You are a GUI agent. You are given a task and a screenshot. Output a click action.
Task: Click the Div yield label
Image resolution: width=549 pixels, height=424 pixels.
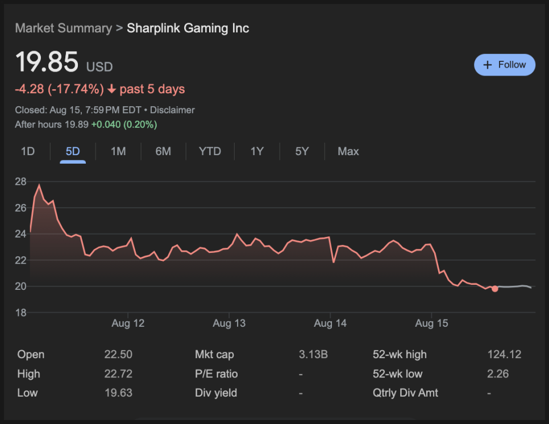coord(216,393)
